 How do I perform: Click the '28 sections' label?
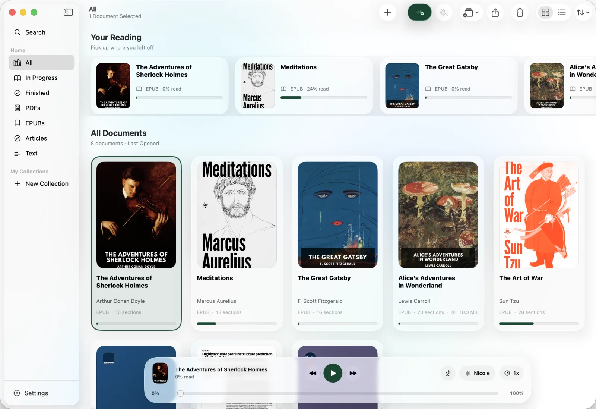531,312
